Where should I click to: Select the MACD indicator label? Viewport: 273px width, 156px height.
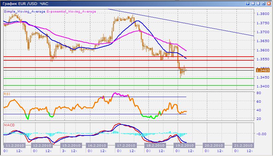coord(9,125)
